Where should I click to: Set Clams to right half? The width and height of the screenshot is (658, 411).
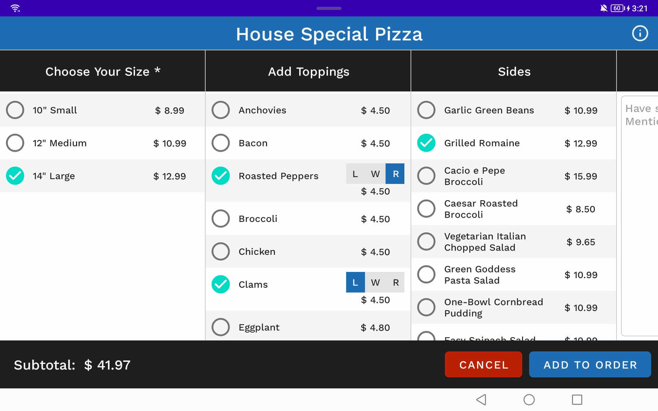click(x=395, y=282)
